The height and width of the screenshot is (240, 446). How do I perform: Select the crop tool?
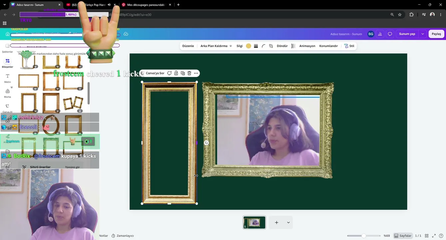coord(271,46)
